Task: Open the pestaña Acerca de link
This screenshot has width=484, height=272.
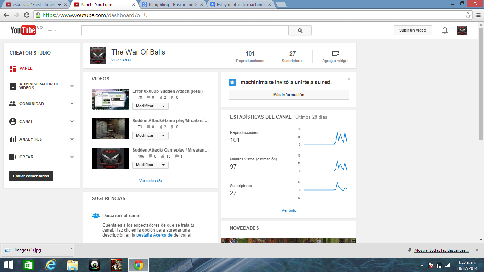Action: click(x=154, y=235)
